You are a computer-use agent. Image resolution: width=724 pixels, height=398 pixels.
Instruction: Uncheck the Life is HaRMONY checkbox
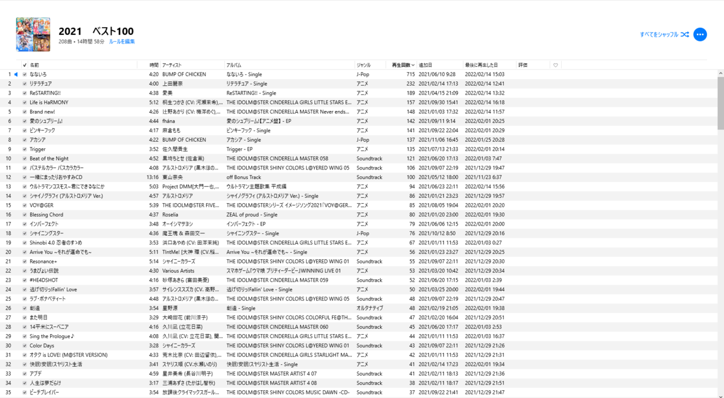[x=25, y=103]
